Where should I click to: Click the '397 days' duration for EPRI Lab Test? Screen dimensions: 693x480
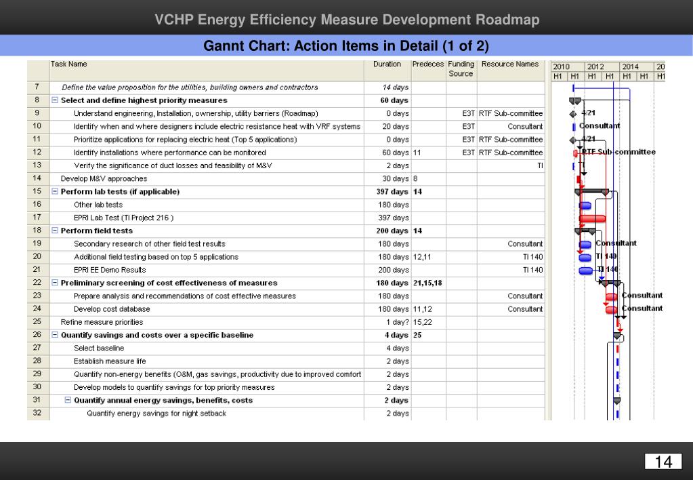(x=394, y=218)
